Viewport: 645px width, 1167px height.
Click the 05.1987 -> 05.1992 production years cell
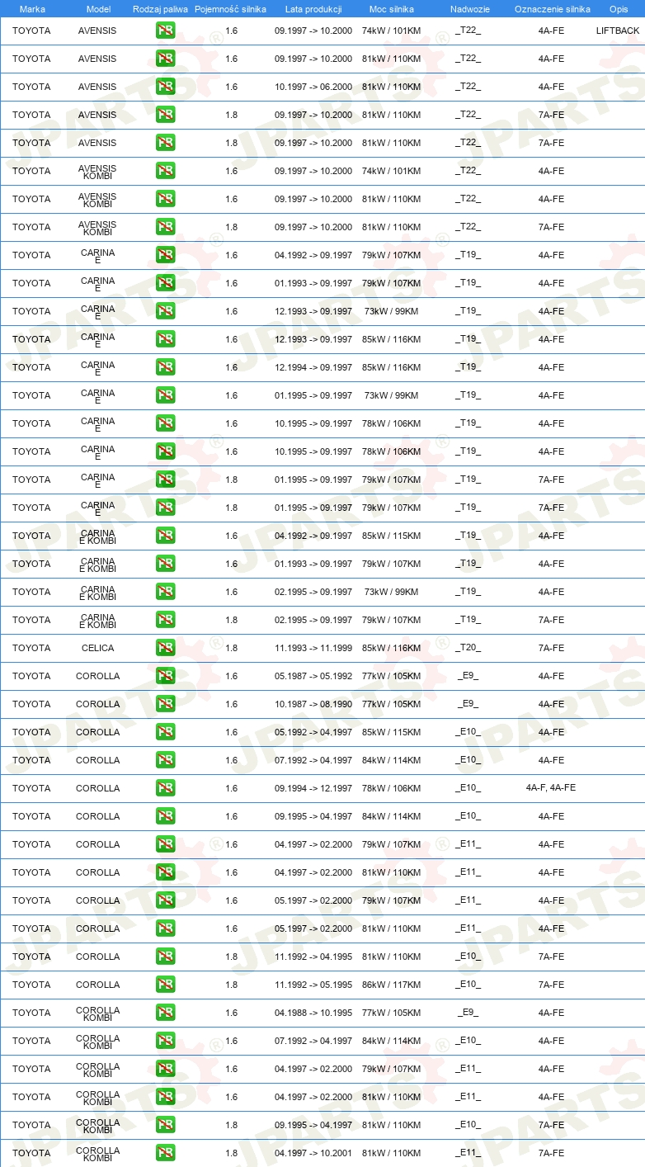313,676
